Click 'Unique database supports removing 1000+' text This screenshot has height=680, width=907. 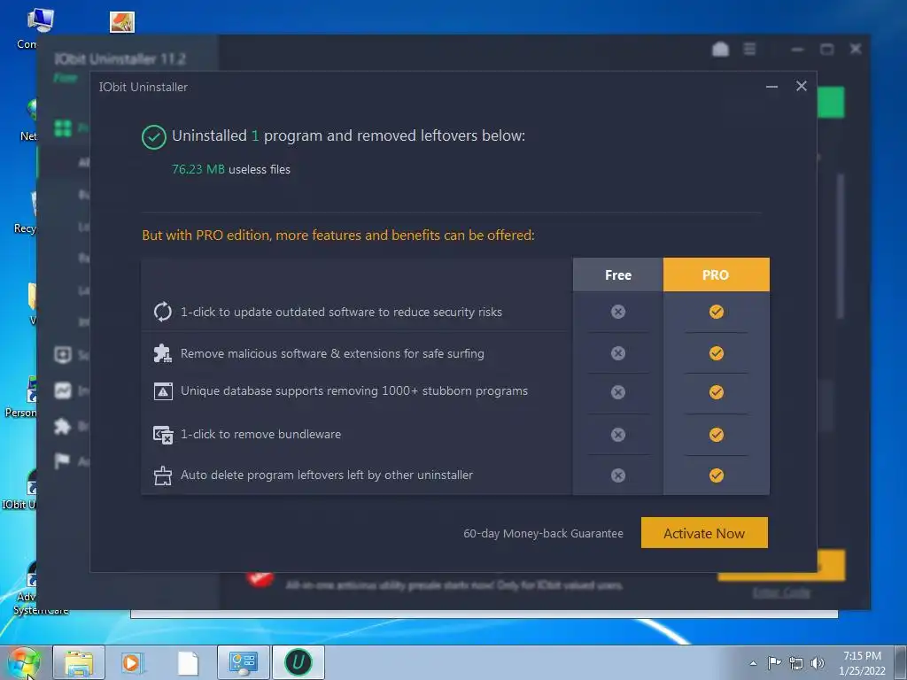coord(354,390)
